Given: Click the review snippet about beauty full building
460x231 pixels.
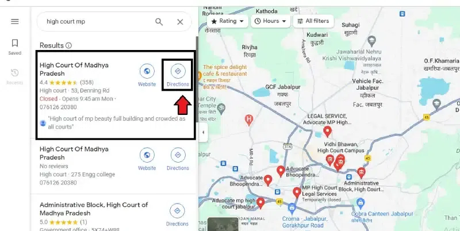Looking at the screenshot, I should [x=117, y=122].
